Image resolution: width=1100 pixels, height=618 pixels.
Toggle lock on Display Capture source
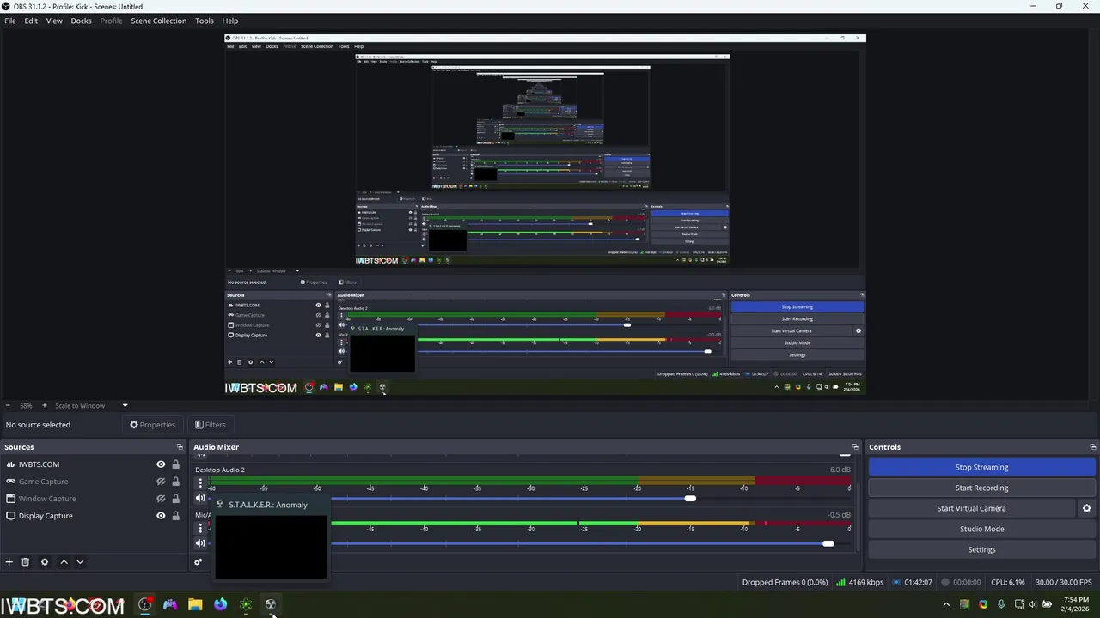(175, 516)
